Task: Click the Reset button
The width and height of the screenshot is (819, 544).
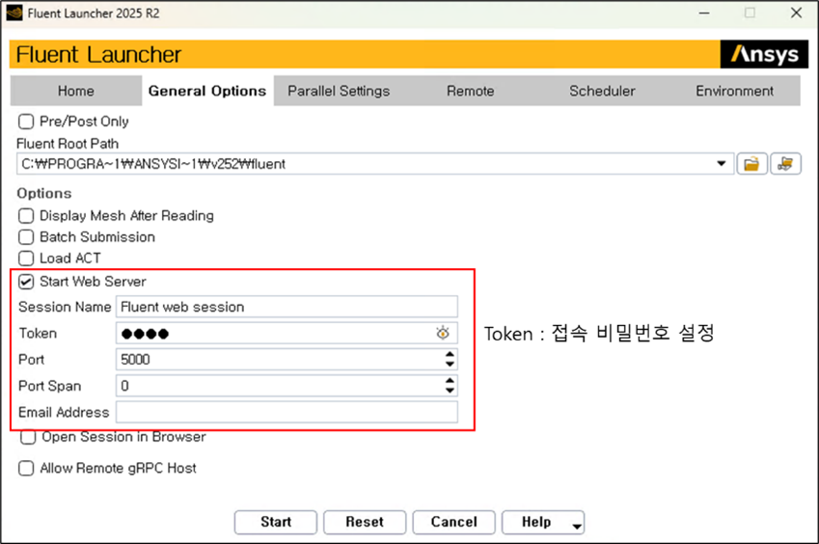Action: click(x=365, y=522)
